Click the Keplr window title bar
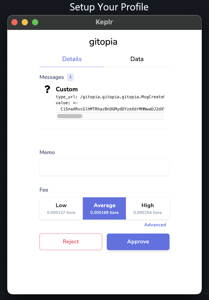 [x=104, y=22]
